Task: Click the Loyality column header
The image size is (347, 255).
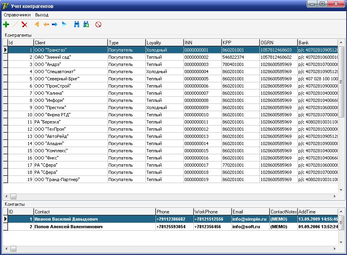Action: click(165, 42)
